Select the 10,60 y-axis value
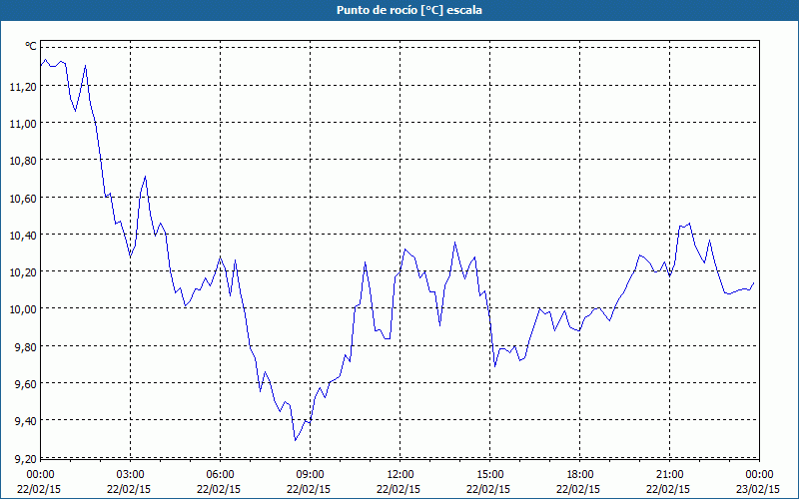Image resolution: width=799 pixels, height=499 pixels. (23, 198)
